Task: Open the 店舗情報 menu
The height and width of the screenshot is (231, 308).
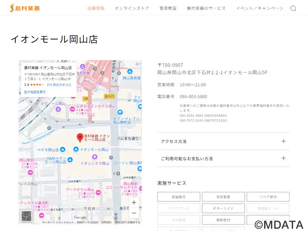Action: (96, 8)
